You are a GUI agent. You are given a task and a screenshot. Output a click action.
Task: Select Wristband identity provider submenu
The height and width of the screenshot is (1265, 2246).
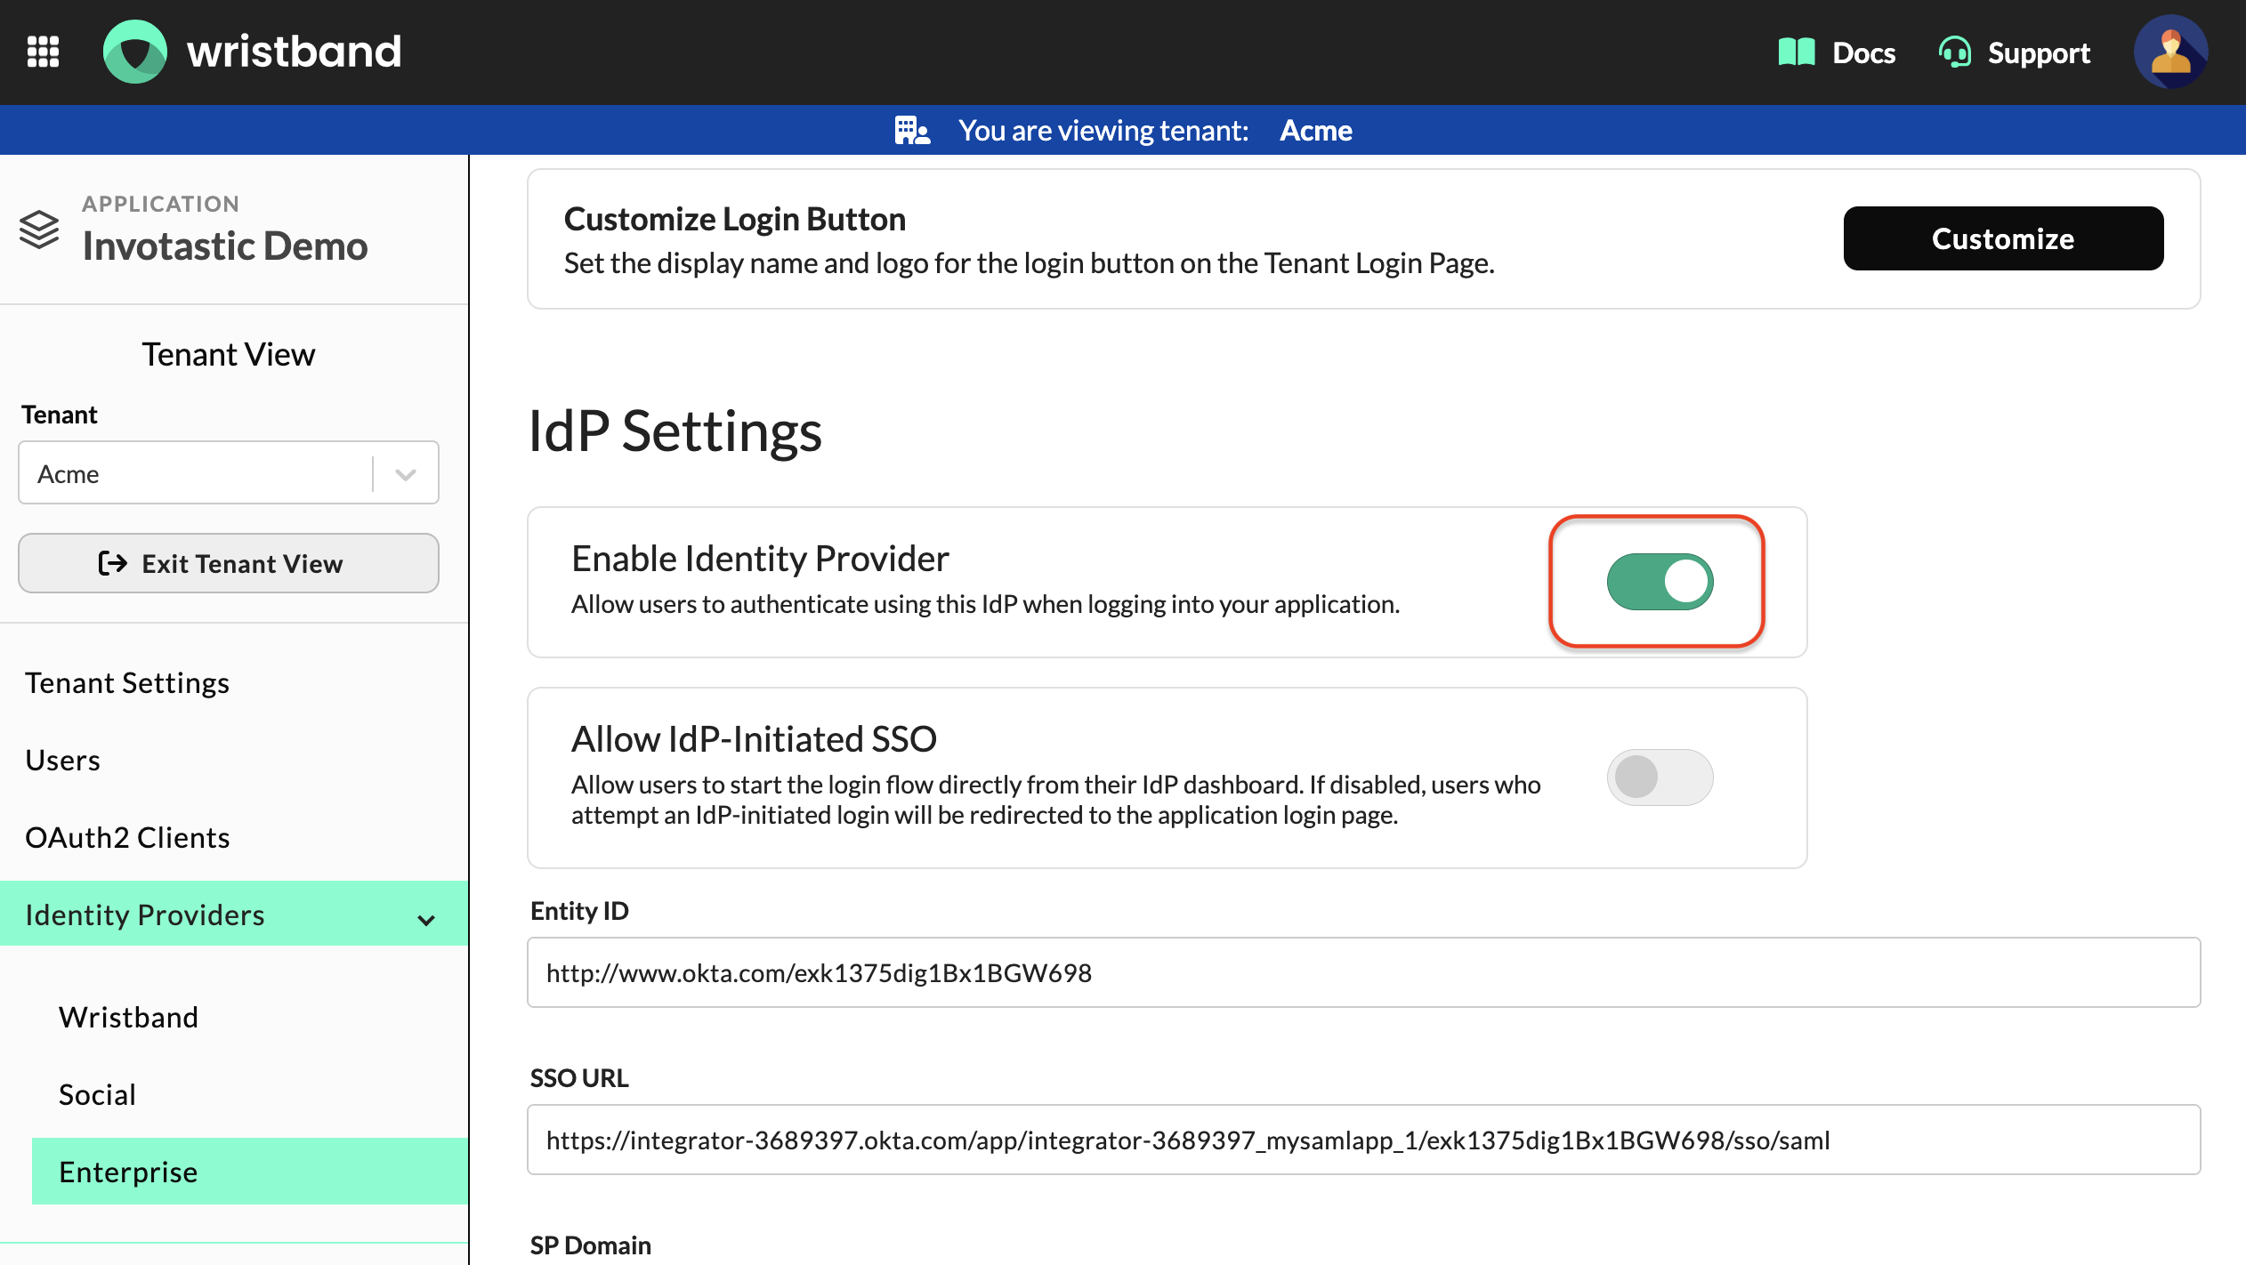[128, 1017]
